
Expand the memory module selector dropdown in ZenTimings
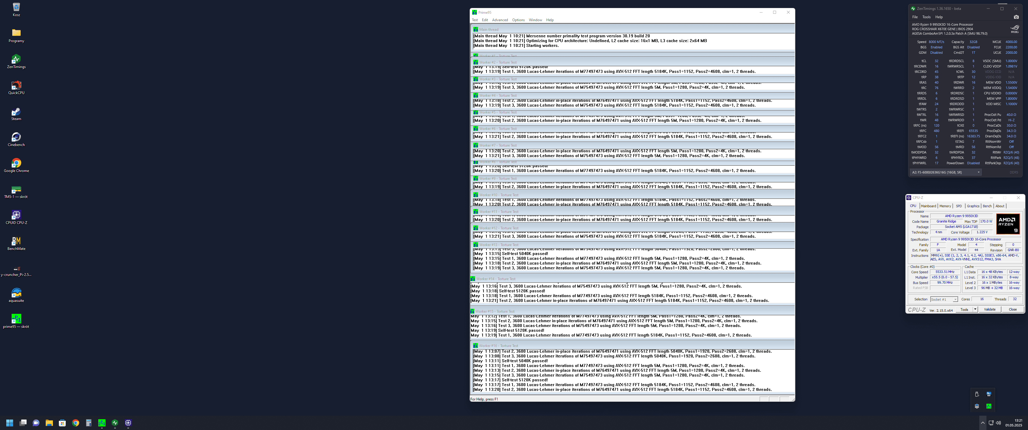point(978,172)
